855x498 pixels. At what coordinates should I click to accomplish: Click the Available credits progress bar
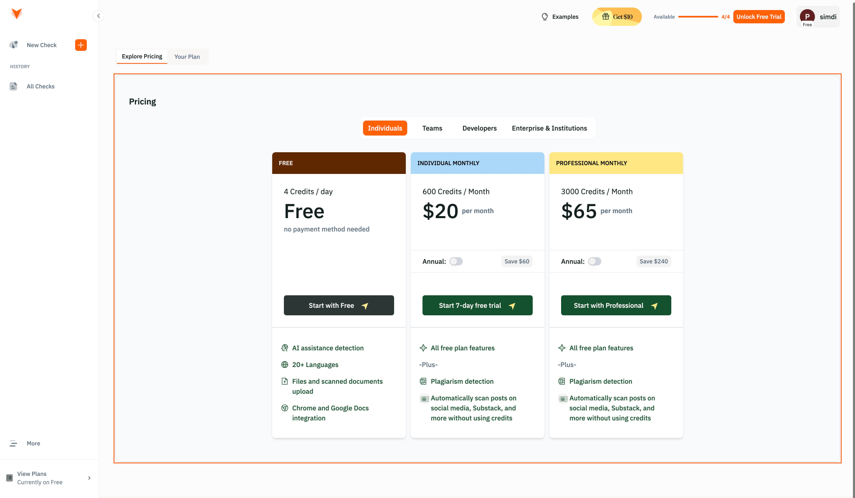(x=698, y=17)
